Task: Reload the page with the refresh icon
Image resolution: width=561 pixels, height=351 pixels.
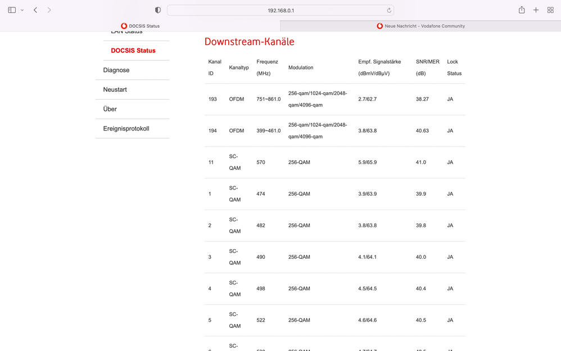Action: pyautogui.click(x=388, y=10)
